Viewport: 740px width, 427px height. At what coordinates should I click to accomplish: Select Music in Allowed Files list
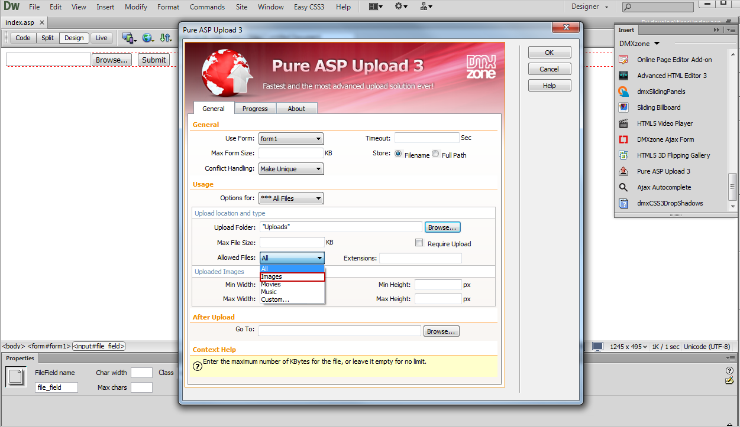tap(292, 292)
